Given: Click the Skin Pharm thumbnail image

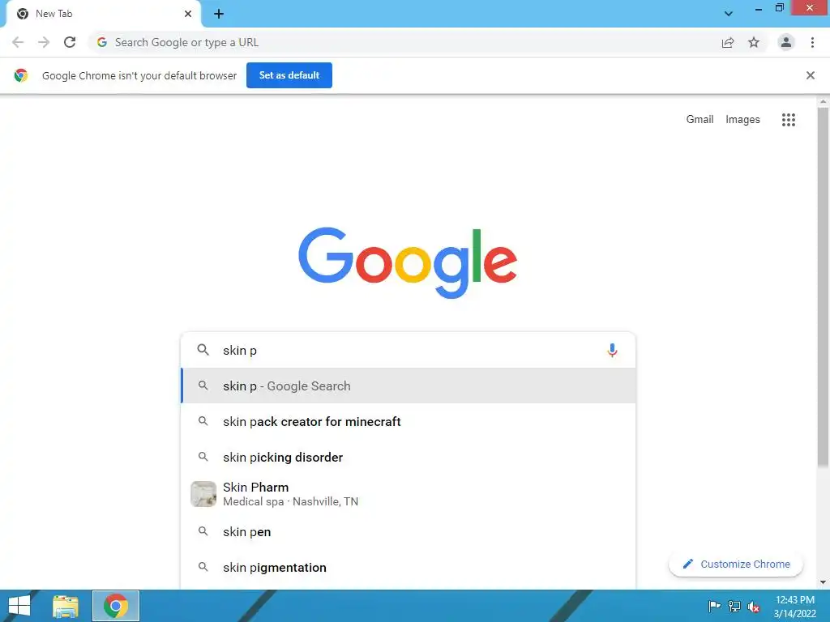Looking at the screenshot, I should [203, 494].
